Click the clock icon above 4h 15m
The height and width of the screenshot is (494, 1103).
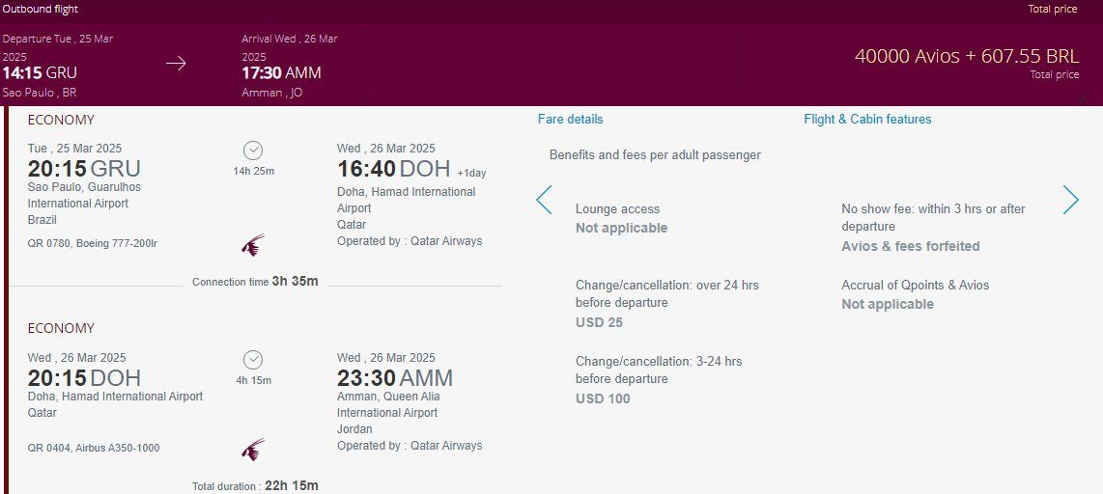point(253,360)
